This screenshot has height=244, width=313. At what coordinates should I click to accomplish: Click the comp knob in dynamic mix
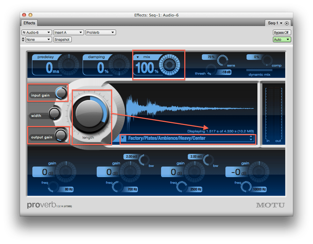tap(267, 60)
